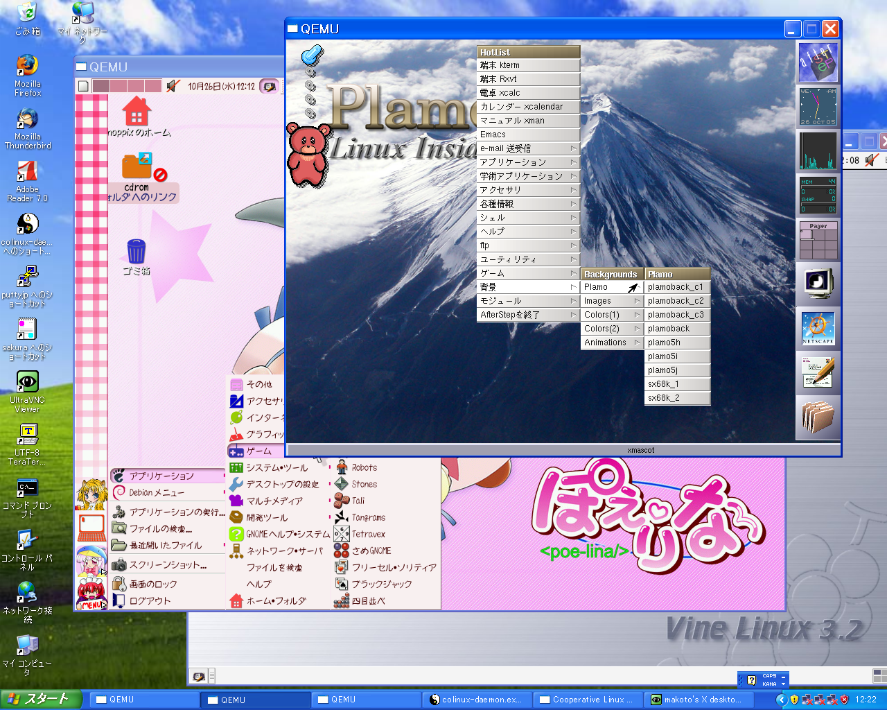Open the ごみ箱 recycle bin icon
This screenshot has width=887, height=710.
pyautogui.click(x=28, y=19)
